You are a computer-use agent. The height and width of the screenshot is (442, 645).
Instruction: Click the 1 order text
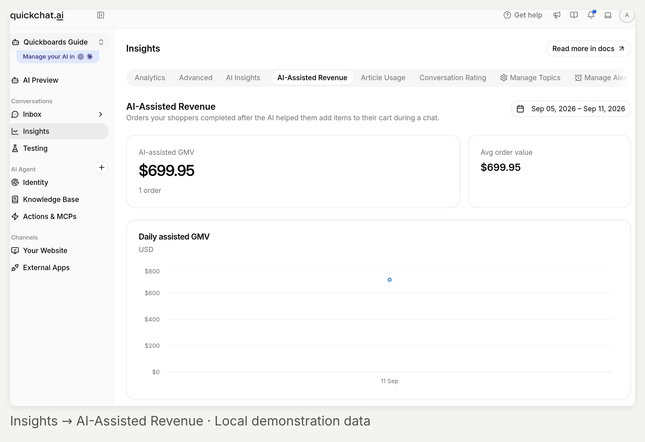point(150,191)
